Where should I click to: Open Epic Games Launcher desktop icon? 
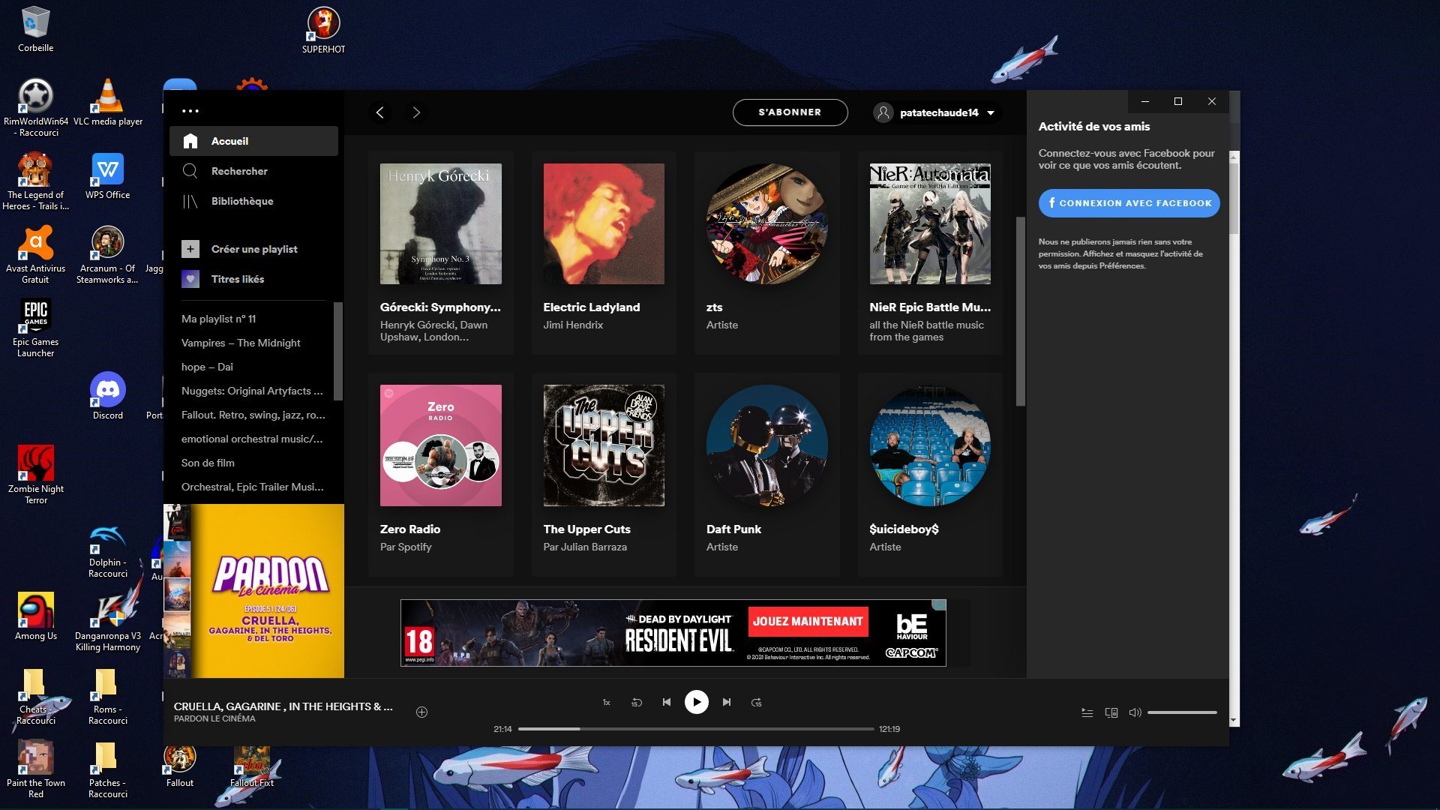[35, 328]
